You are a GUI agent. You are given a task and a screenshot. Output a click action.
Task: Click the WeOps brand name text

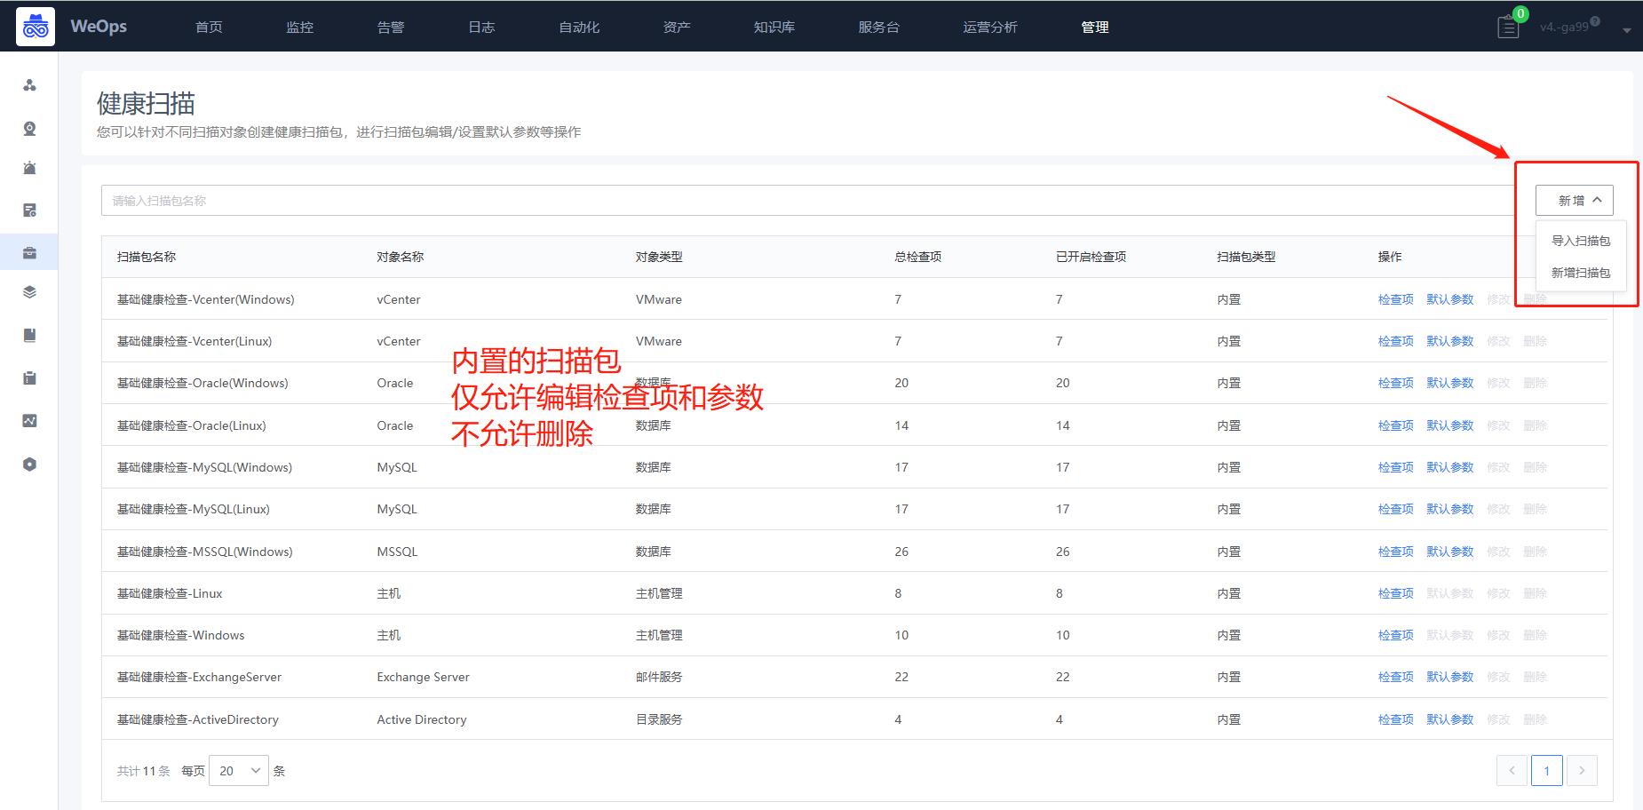pyautogui.click(x=99, y=27)
